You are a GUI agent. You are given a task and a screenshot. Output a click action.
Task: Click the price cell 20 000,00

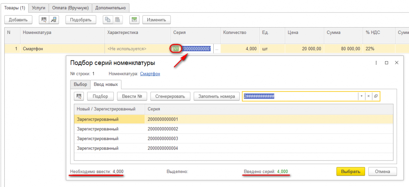tap(304, 49)
